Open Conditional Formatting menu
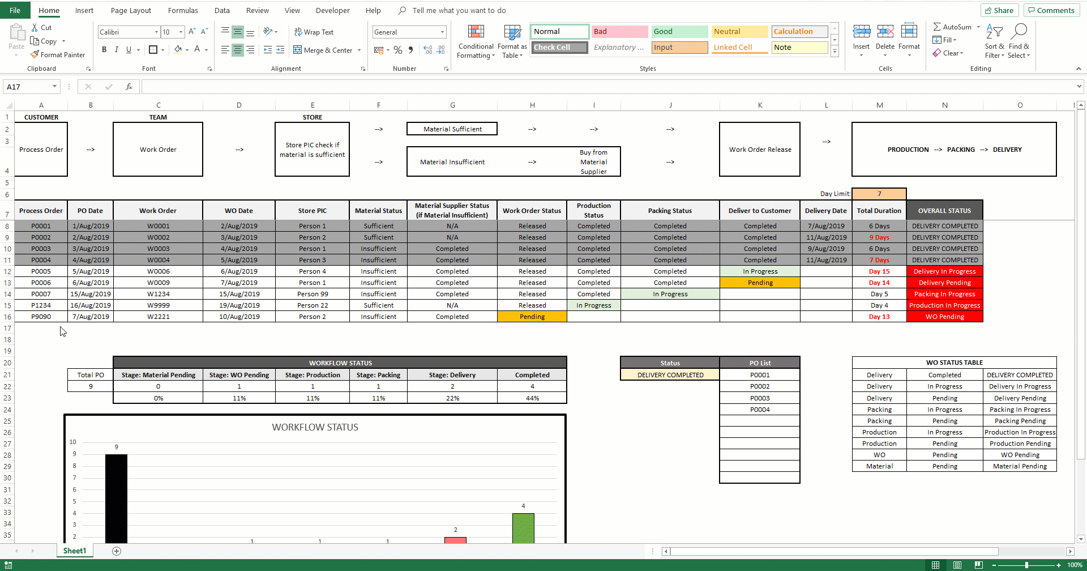The height and width of the screenshot is (571, 1087). (x=476, y=41)
